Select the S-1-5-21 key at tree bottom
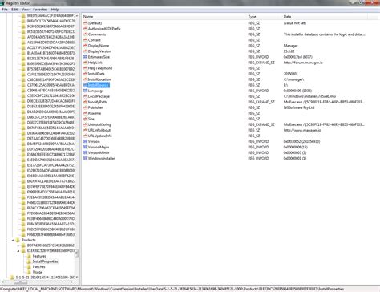Viewport: 380px width, 292px height. (45, 278)
